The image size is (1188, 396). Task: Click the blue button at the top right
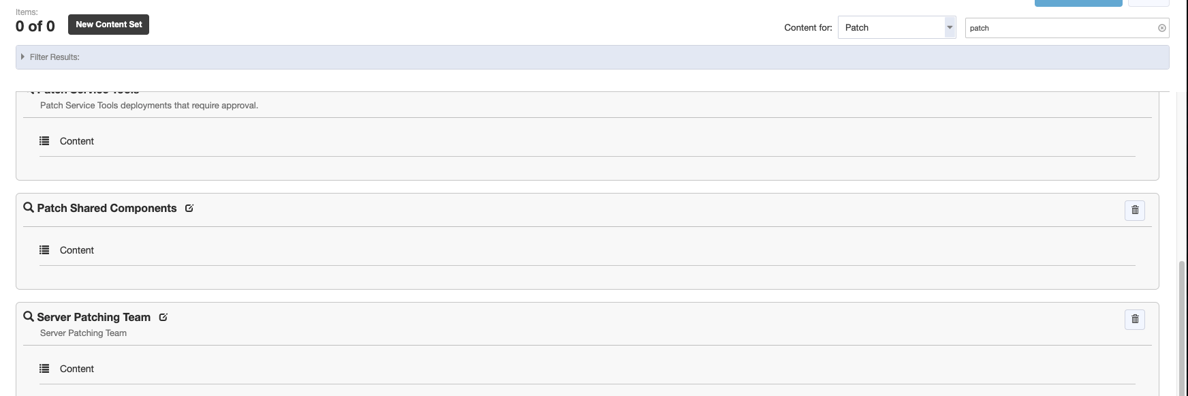[x=1078, y=3]
